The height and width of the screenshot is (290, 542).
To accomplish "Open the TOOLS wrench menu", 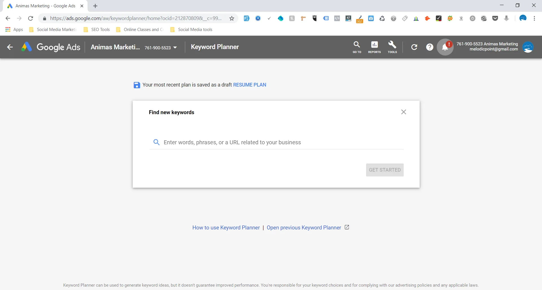I will (x=392, y=47).
